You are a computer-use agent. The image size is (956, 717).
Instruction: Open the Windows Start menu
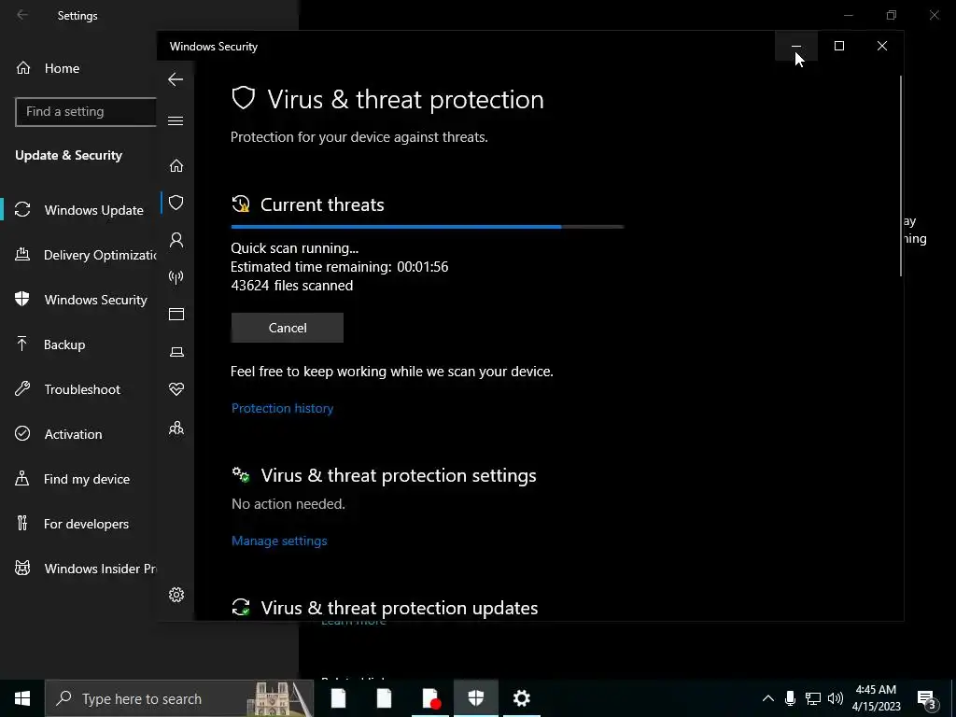tap(22, 698)
